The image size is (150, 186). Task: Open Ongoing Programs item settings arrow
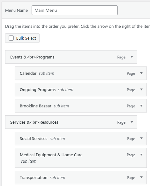[x=141, y=89]
